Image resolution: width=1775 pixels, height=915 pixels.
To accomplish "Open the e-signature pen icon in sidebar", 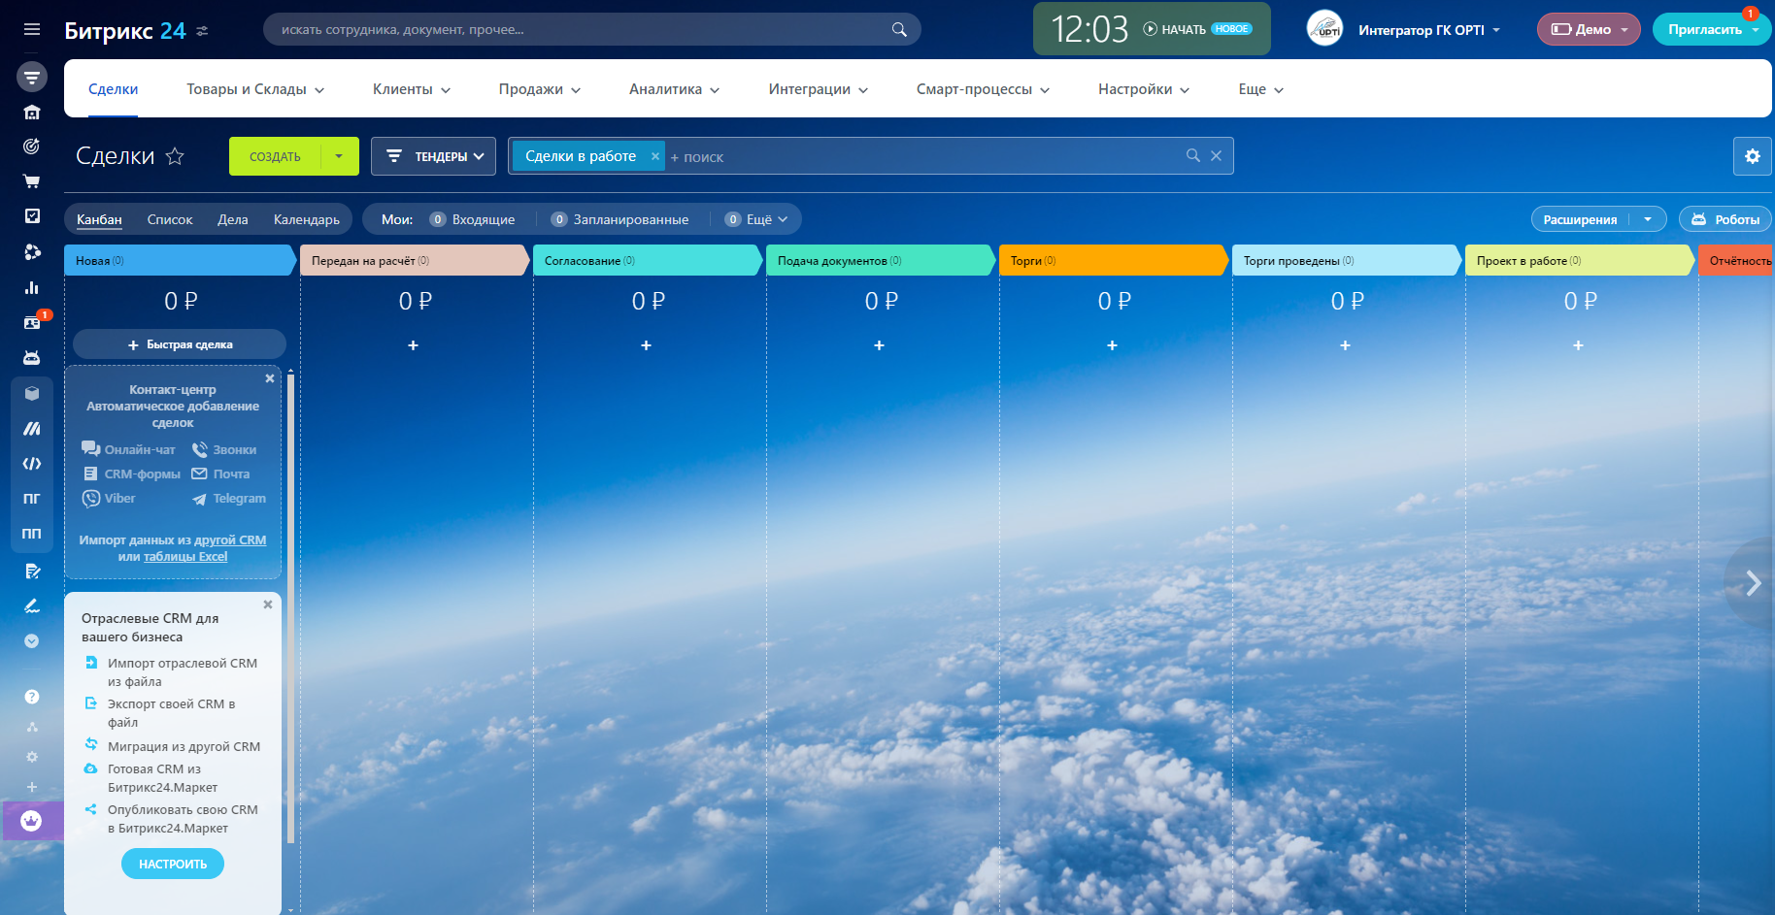I will 32,606.
